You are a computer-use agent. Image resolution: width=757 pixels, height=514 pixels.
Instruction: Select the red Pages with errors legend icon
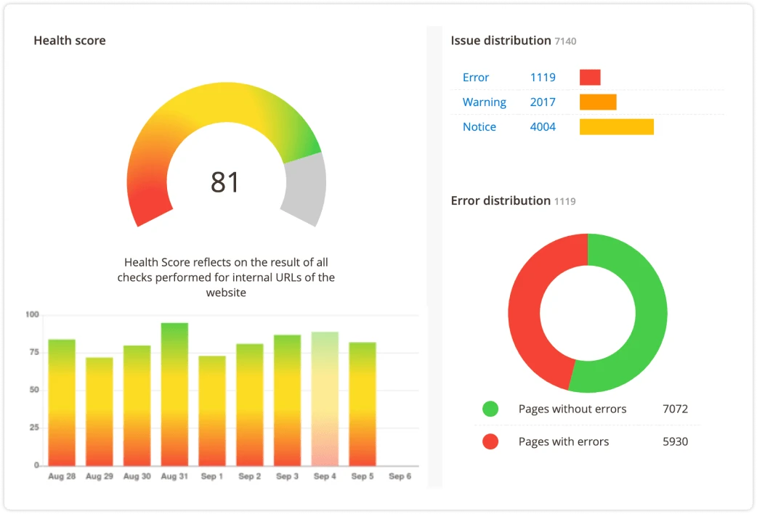pyautogui.click(x=490, y=441)
